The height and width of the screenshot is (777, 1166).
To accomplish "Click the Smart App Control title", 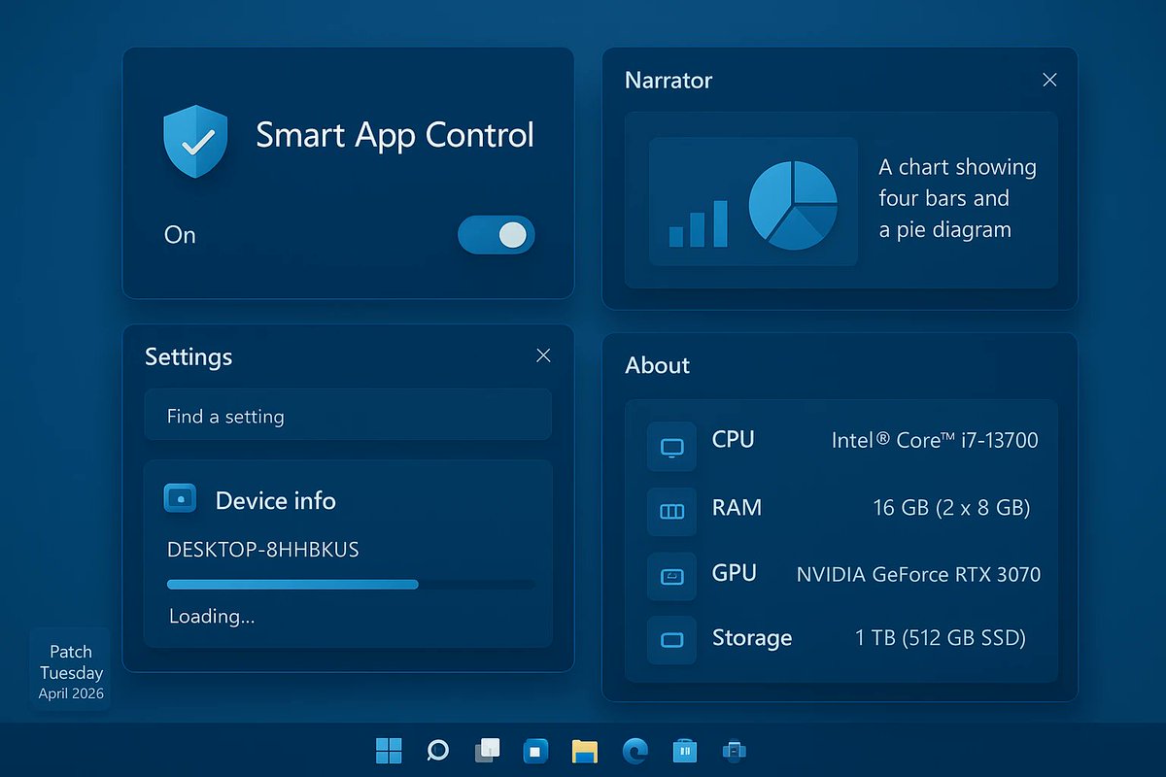I will [x=394, y=135].
